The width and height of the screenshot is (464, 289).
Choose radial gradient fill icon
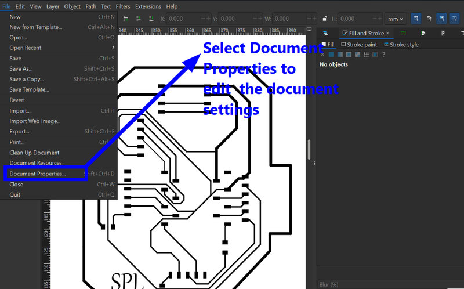[x=349, y=55]
